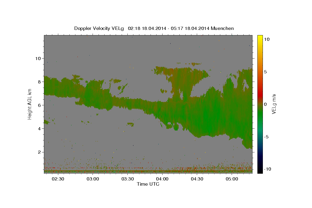Click the end time '05:17 18.04.2014' in the title
The height and width of the screenshot is (208, 312).
pos(190,28)
